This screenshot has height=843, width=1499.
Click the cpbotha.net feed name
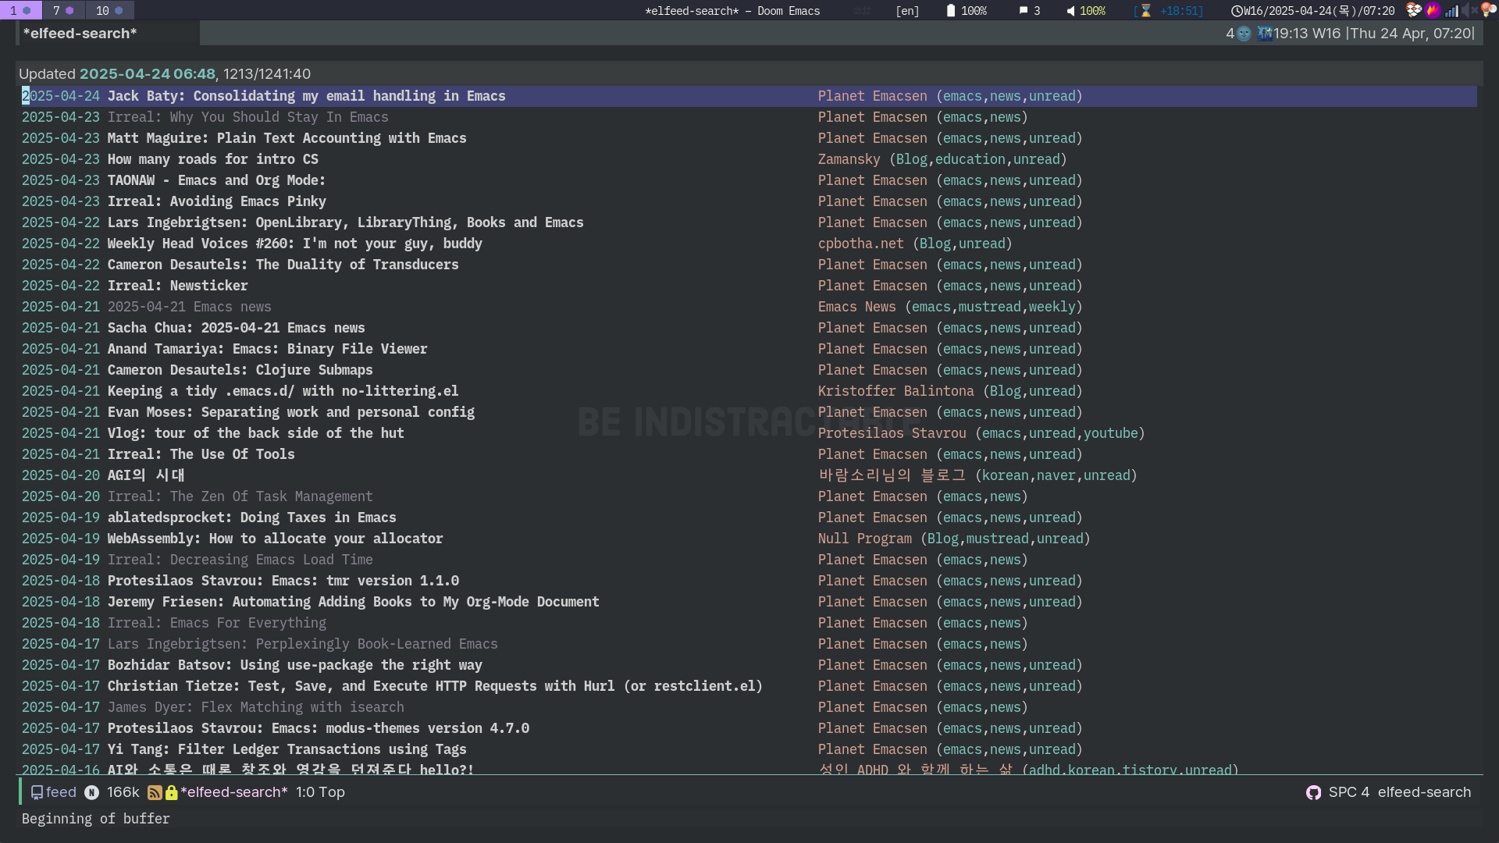point(860,244)
